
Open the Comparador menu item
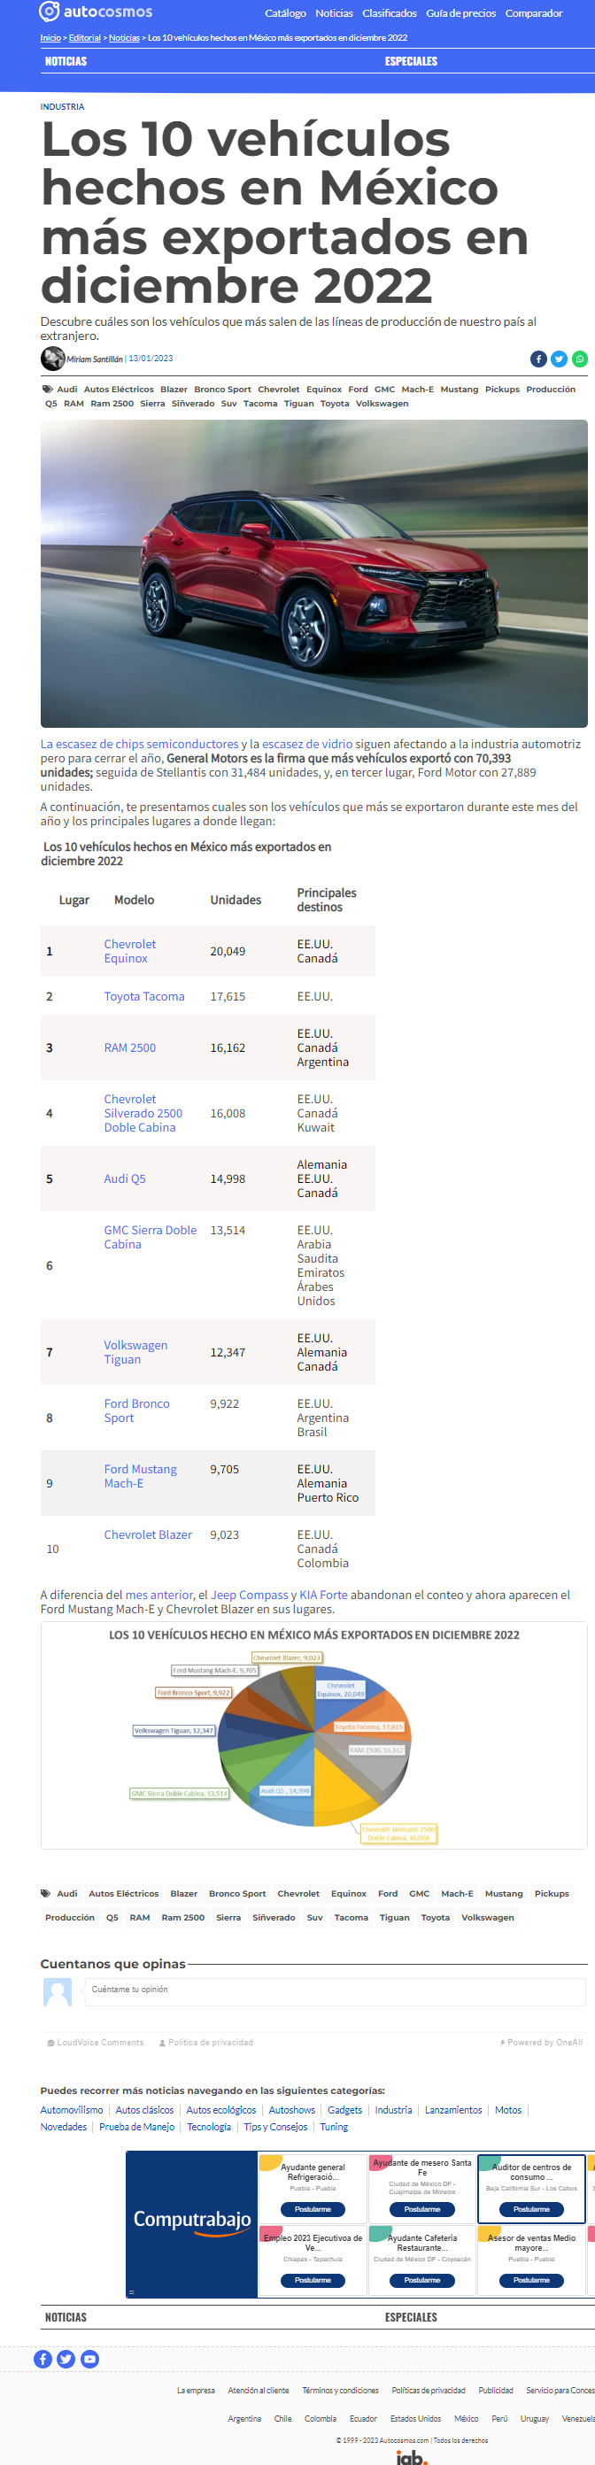[x=534, y=13]
